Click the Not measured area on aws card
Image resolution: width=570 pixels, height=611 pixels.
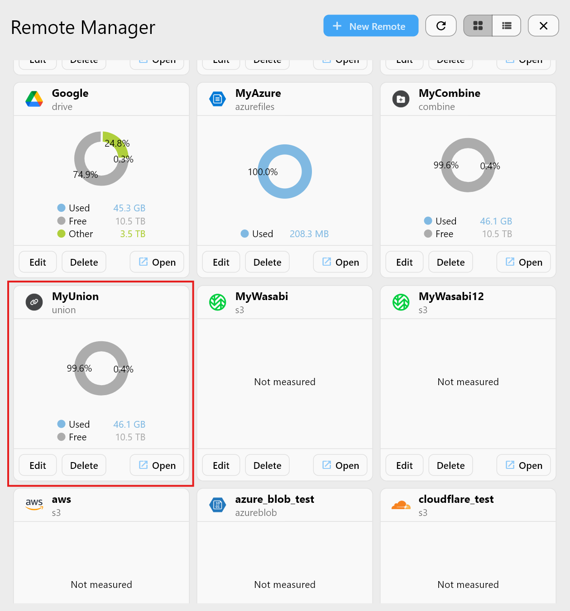[x=101, y=584]
